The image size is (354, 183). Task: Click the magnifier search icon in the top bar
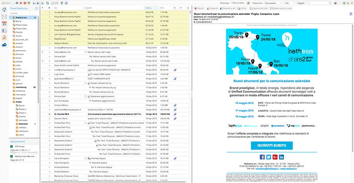(330, 3)
